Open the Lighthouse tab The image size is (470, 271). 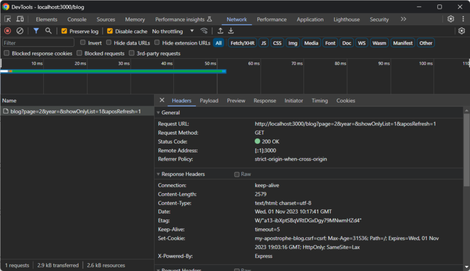(x=346, y=19)
